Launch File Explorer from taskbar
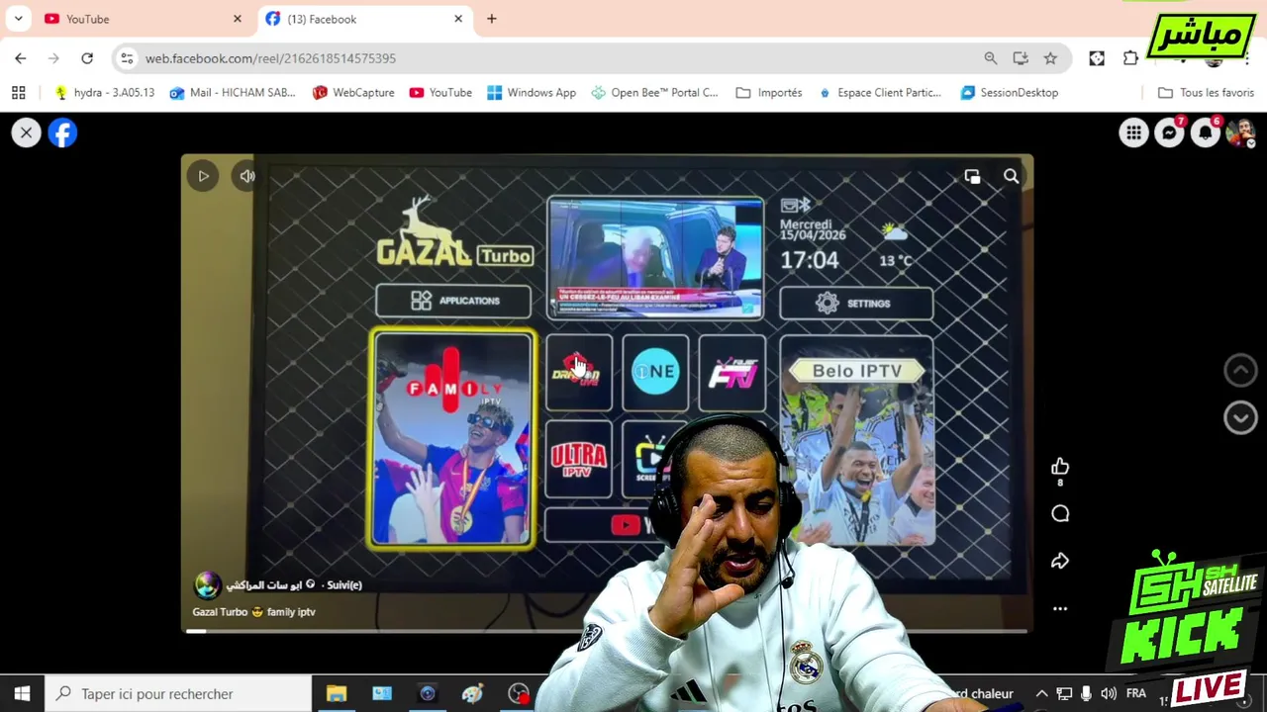 click(x=337, y=694)
